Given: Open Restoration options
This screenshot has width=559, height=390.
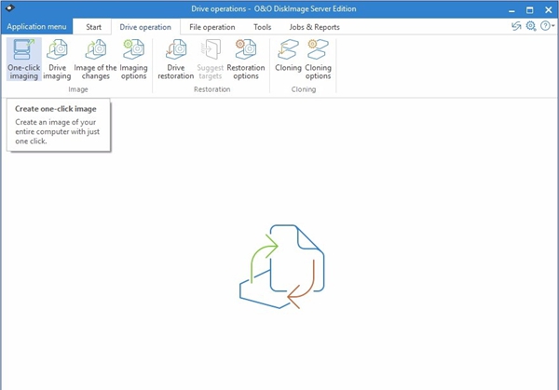Looking at the screenshot, I should click(x=246, y=60).
